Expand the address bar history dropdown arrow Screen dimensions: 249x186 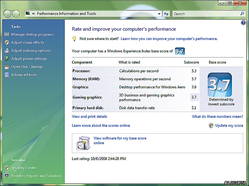click(159, 14)
